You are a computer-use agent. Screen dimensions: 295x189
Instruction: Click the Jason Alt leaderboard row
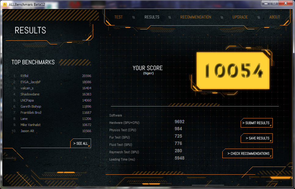(27, 131)
